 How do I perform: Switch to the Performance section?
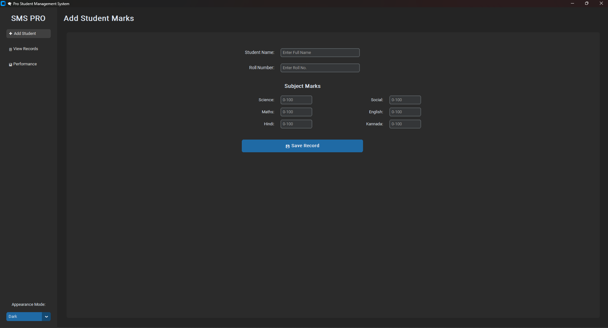coord(25,64)
